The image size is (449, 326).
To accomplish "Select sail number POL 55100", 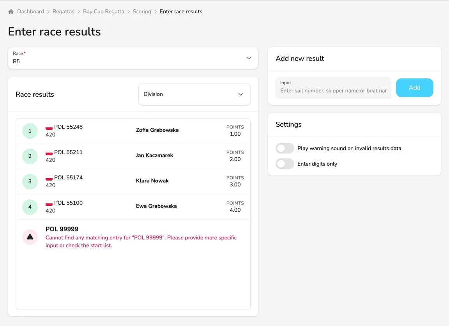I will click(68, 203).
